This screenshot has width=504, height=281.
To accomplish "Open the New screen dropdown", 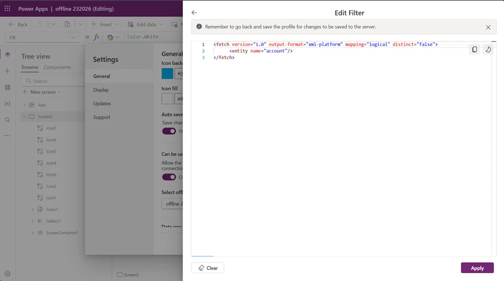I will 41,92.
